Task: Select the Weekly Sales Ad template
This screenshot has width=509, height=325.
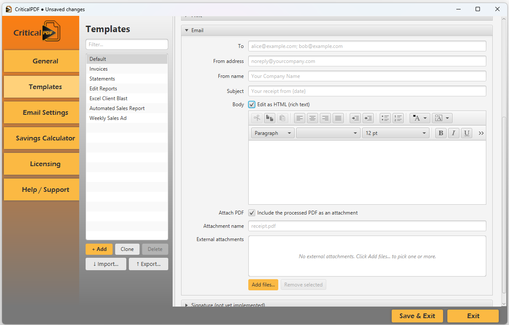Action: click(x=127, y=118)
